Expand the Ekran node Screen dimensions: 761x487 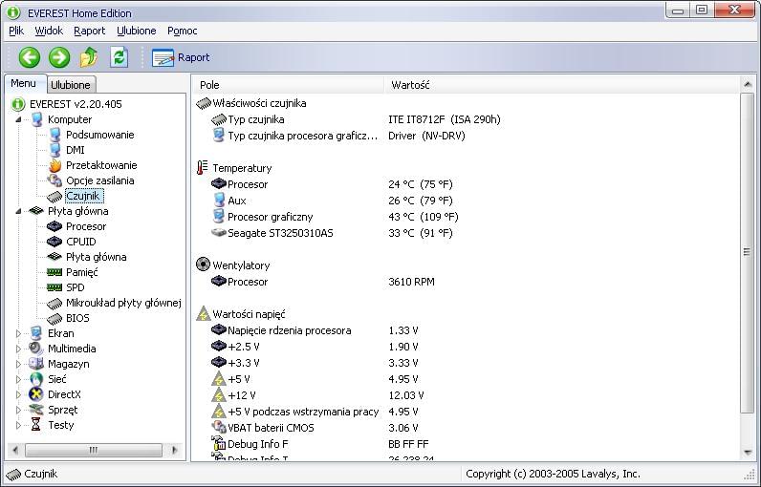point(18,333)
